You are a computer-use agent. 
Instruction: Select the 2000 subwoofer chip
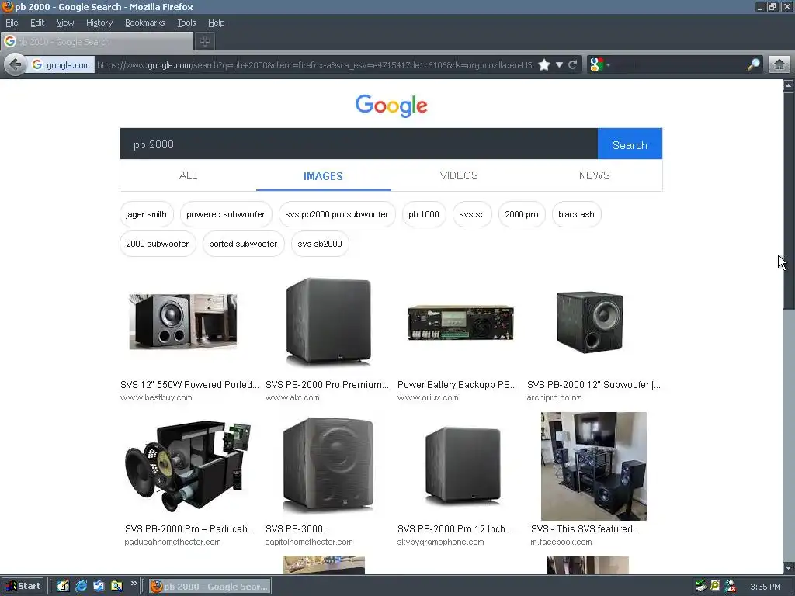158,244
